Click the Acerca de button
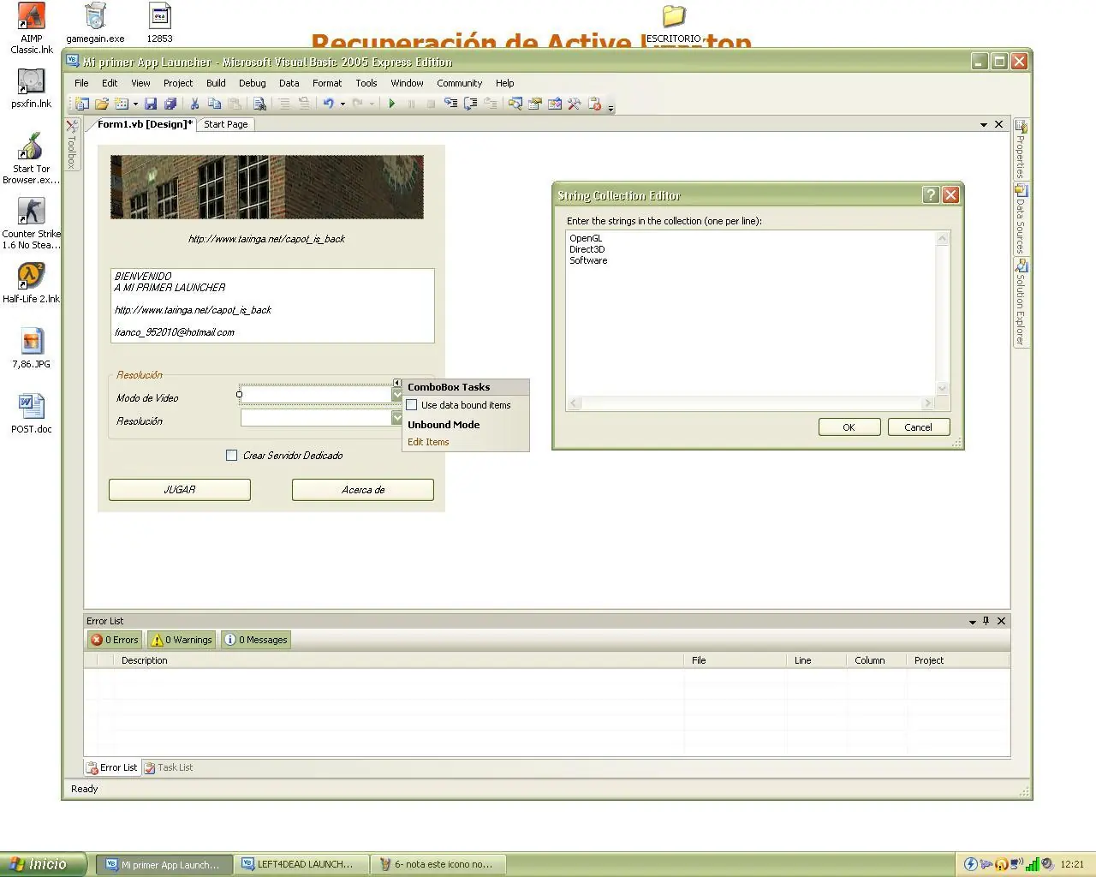 363,490
